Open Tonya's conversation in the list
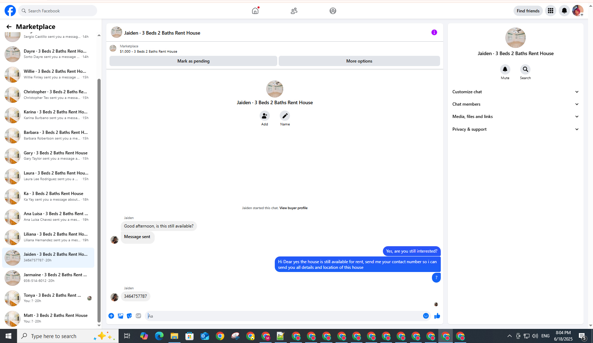593x343 pixels. point(48,298)
